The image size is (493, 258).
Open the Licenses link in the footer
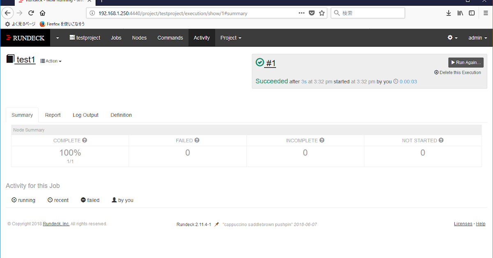point(463,224)
